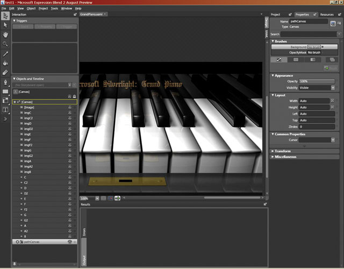Open the zoom level dropdown

pyautogui.click(x=97, y=199)
